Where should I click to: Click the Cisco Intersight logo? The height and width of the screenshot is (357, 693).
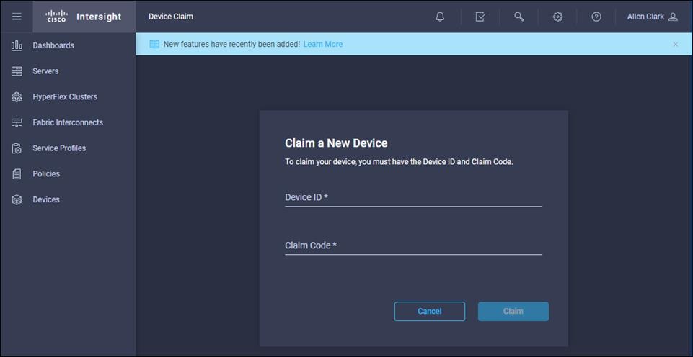point(84,17)
